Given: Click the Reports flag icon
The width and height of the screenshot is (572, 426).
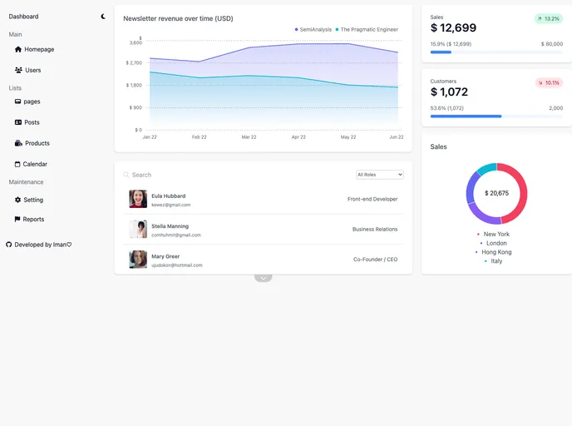Looking at the screenshot, I should pyautogui.click(x=17, y=219).
